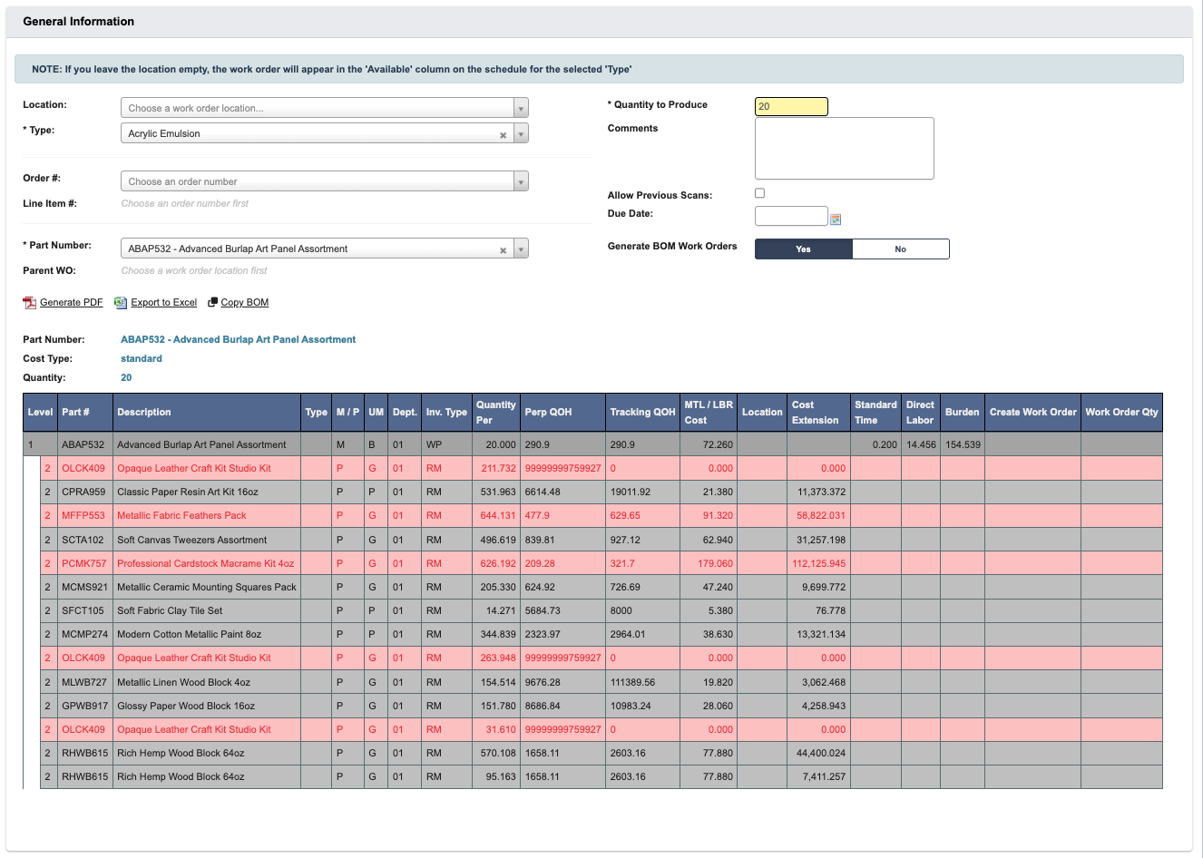1203x858 pixels.
Task: Click the Order # dropdown arrow icon
Action: click(x=521, y=180)
